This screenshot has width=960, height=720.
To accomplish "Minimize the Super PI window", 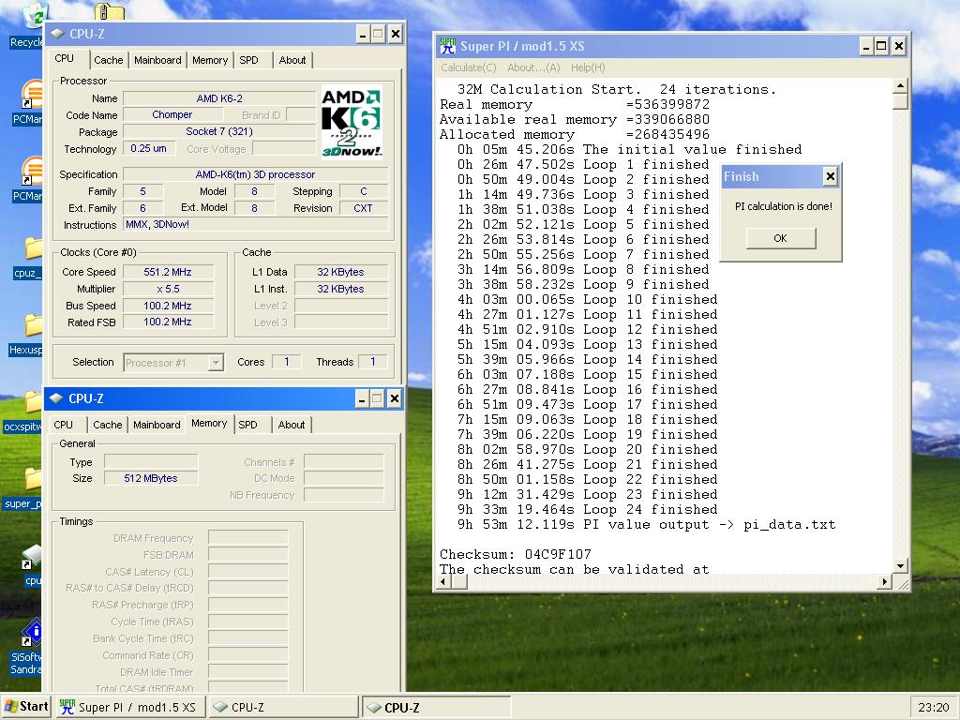I will (866, 46).
